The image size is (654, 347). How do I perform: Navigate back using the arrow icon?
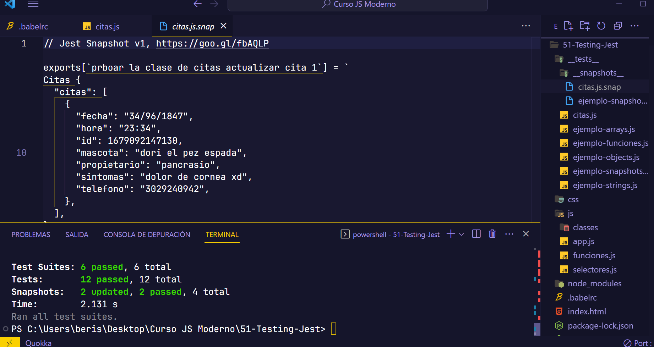[x=197, y=4]
